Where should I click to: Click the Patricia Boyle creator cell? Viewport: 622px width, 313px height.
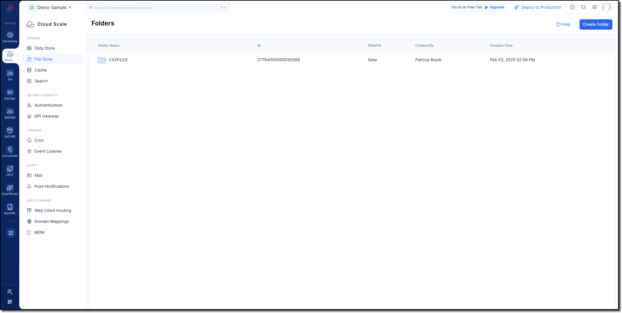tap(428, 60)
